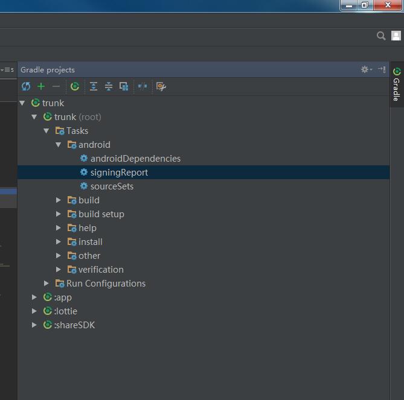Open the Gradle panel gear options
Screen dimensions: 404x400
click(365, 69)
